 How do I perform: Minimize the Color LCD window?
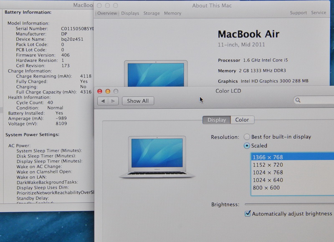pyautogui.click(x=108, y=91)
